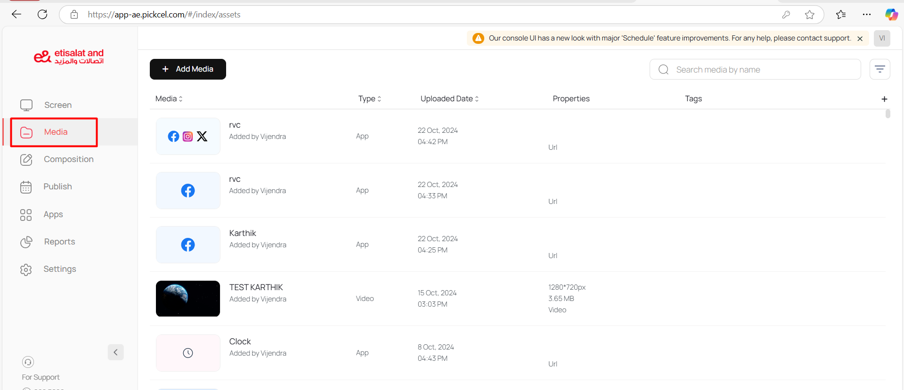Navigate to the Publish page
Viewport: 904px width, 390px height.
pos(57,187)
